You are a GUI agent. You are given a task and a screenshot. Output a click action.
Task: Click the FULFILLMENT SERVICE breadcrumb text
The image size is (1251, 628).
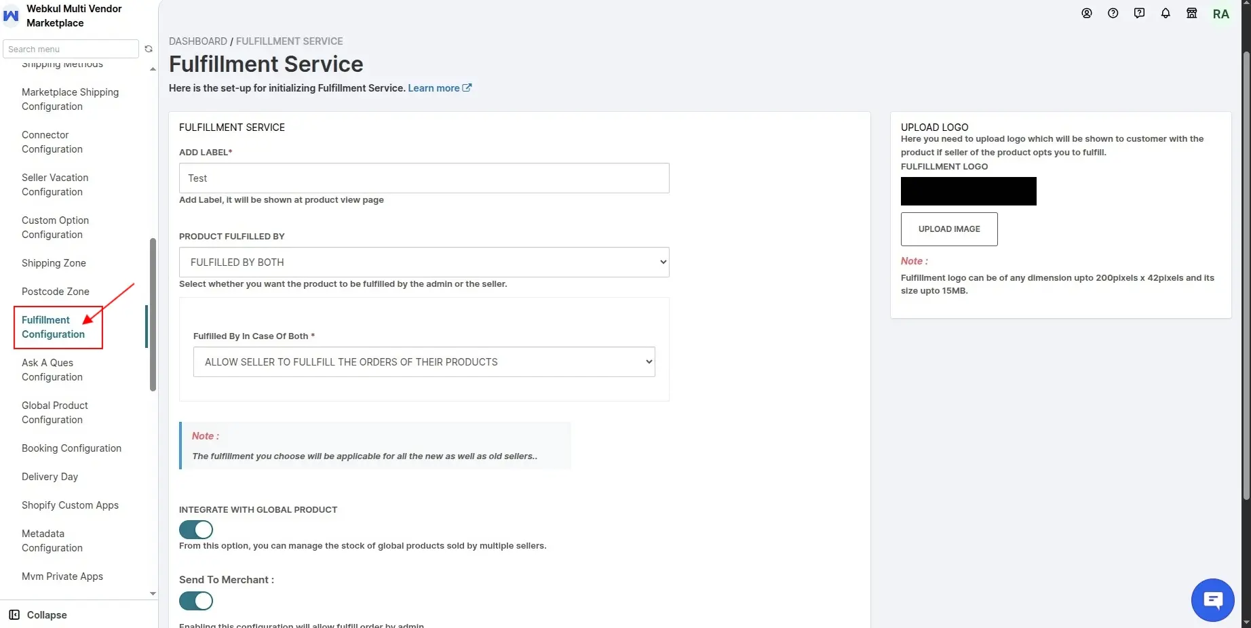click(290, 41)
